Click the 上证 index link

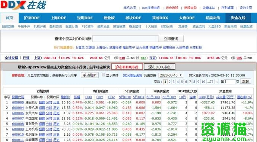[x=37, y=58]
